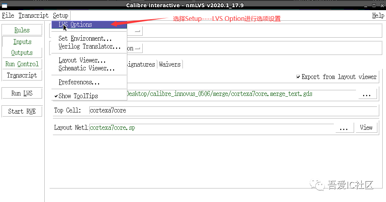Click the Rules sidebar button
The width and height of the screenshot is (386, 202).
tap(22, 30)
